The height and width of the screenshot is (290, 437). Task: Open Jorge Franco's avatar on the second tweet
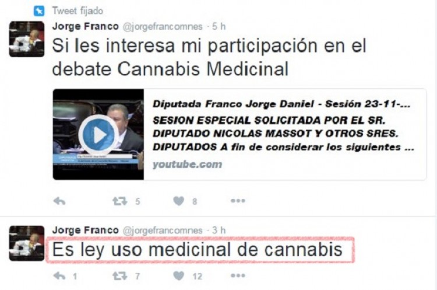tap(27, 243)
